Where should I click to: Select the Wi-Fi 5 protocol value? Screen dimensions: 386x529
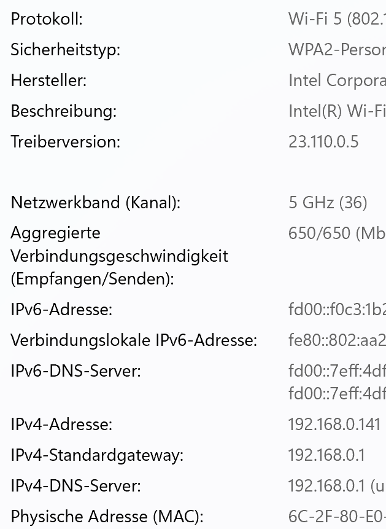(336, 19)
